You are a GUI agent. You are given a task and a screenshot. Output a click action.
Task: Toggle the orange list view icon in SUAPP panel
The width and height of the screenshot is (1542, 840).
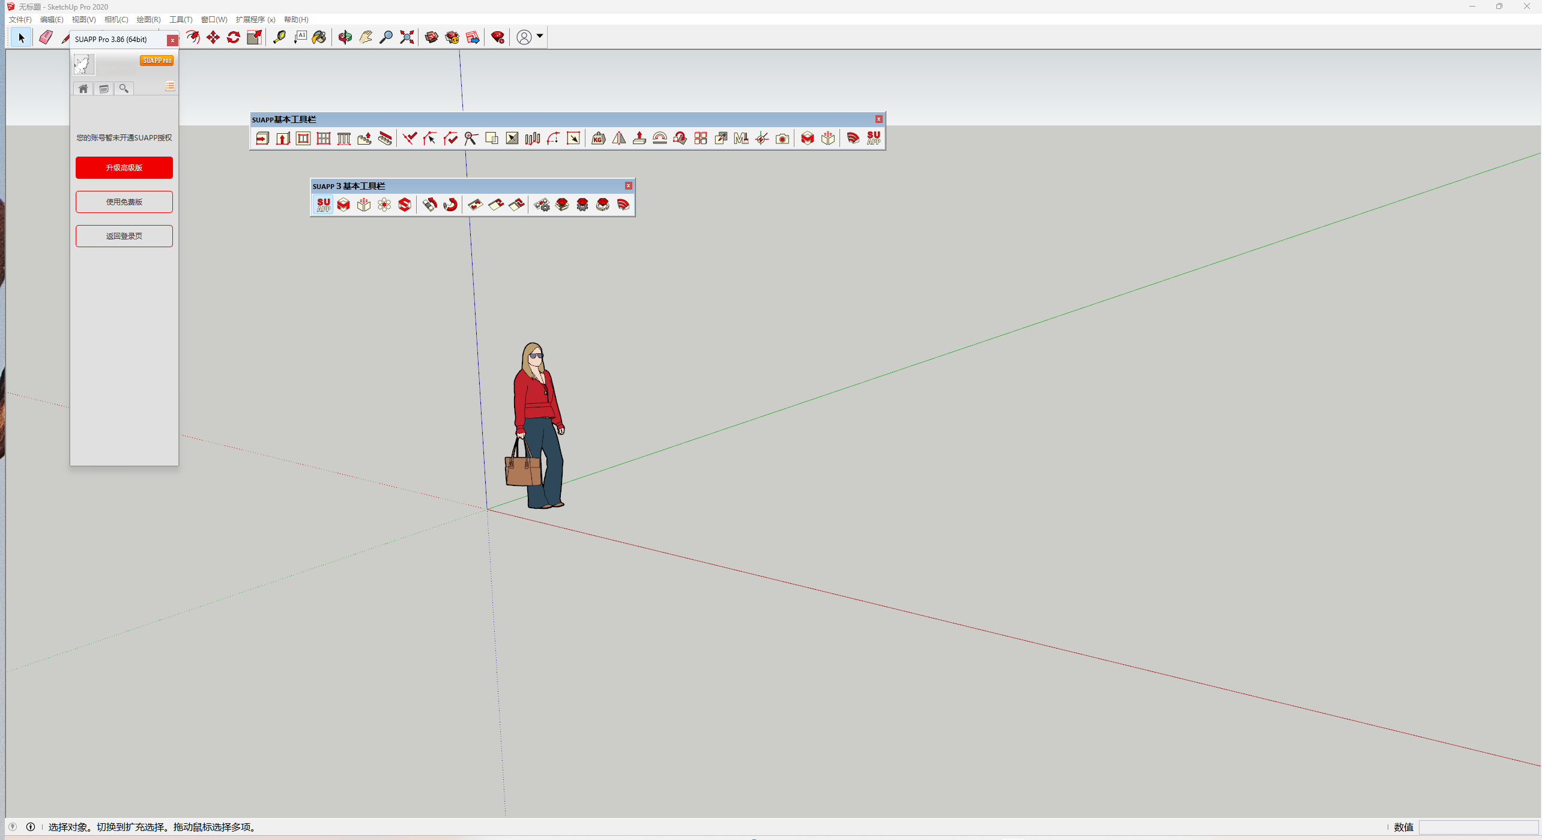point(171,86)
